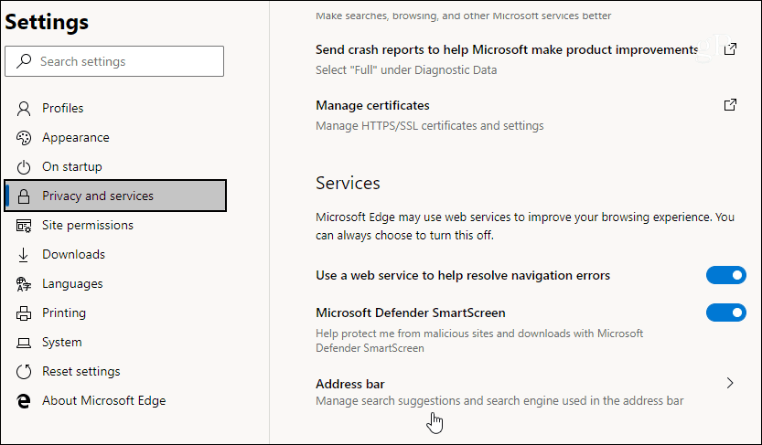Click the Appearance palette icon
Screen dimensions: 762x445
[24, 138]
